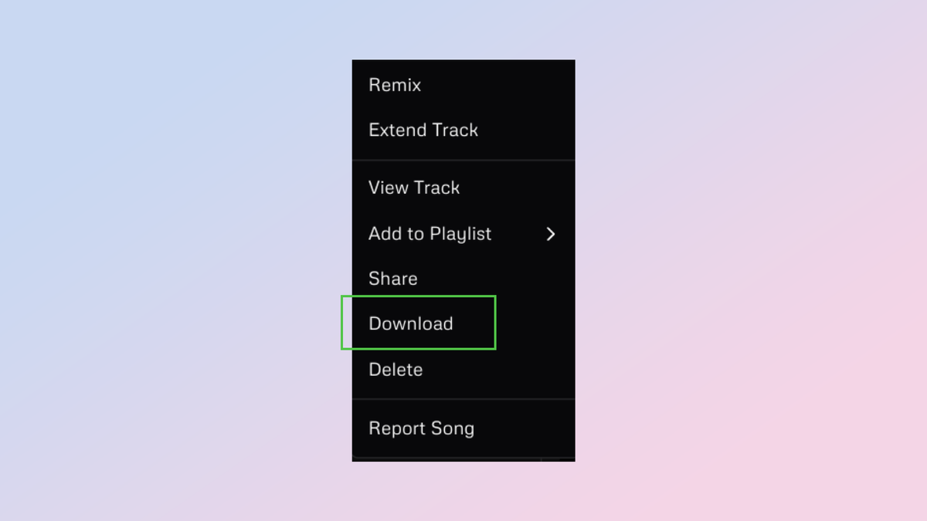Screen dimensions: 927x521
Task: Expand the Add to Playlist submenu chevron
Action: tap(551, 234)
